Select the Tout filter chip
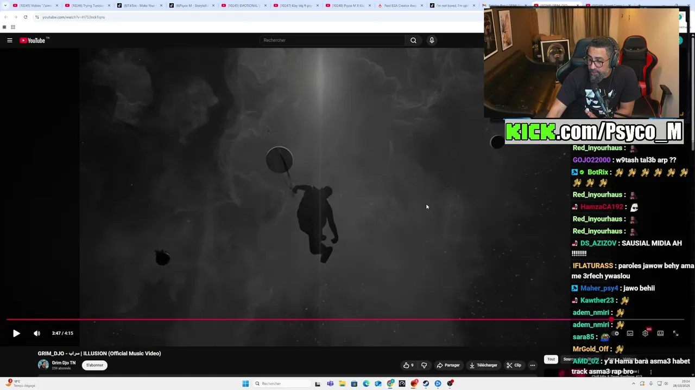Screen dimensions: 695x390 (x=551, y=359)
